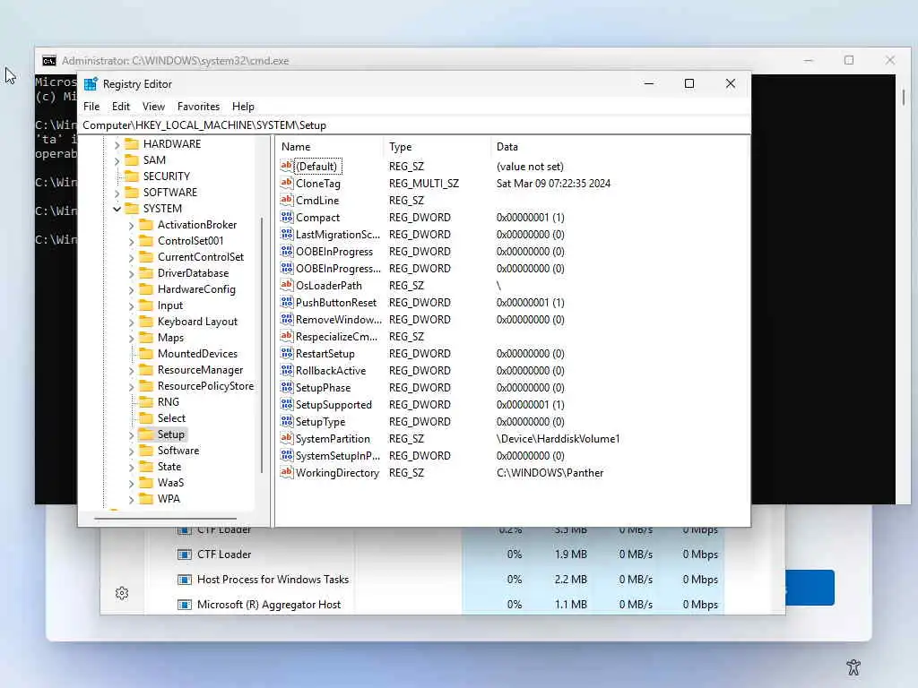Select the WaaS folder icon
The image size is (918, 688).
coord(146,483)
